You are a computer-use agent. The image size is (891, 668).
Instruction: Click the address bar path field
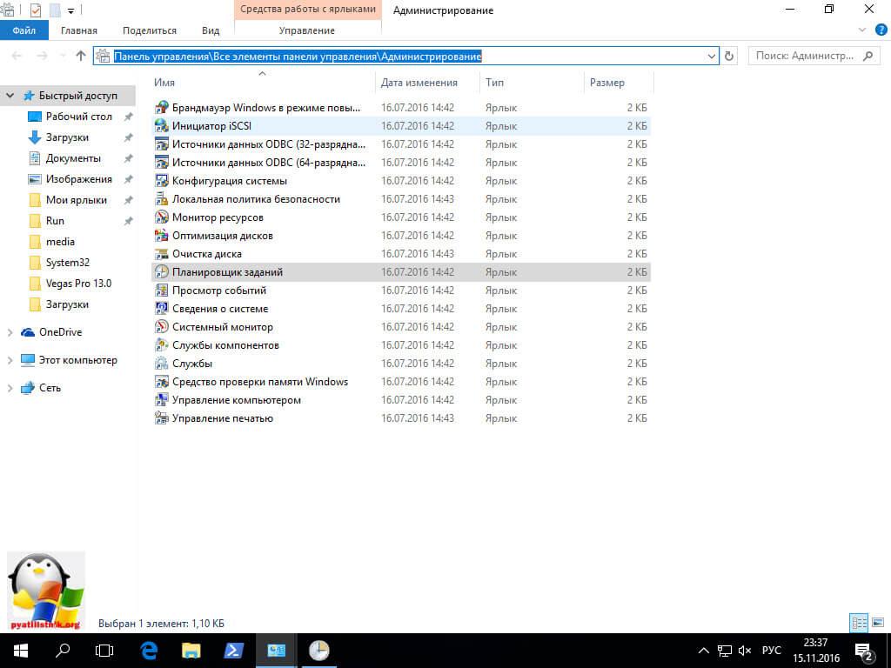point(406,56)
